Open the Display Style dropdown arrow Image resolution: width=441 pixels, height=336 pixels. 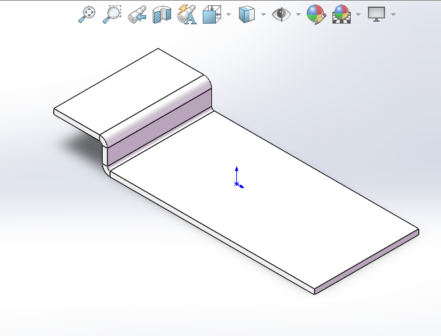click(x=263, y=14)
